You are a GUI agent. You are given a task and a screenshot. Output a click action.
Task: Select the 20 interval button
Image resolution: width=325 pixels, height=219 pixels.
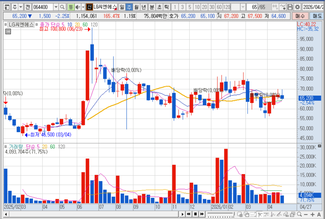click(x=205, y=7)
